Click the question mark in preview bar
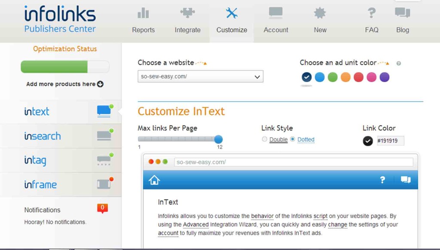 (x=382, y=180)
